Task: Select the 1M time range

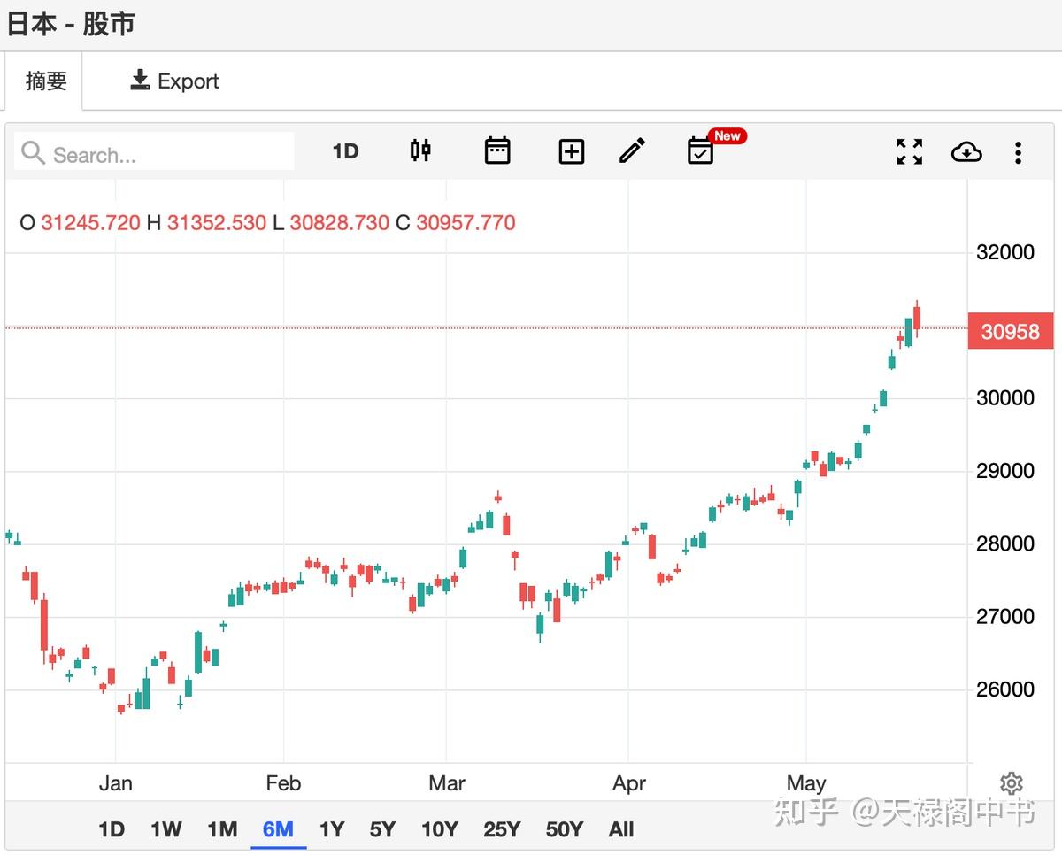Action: pyautogui.click(x=222, y=829)
